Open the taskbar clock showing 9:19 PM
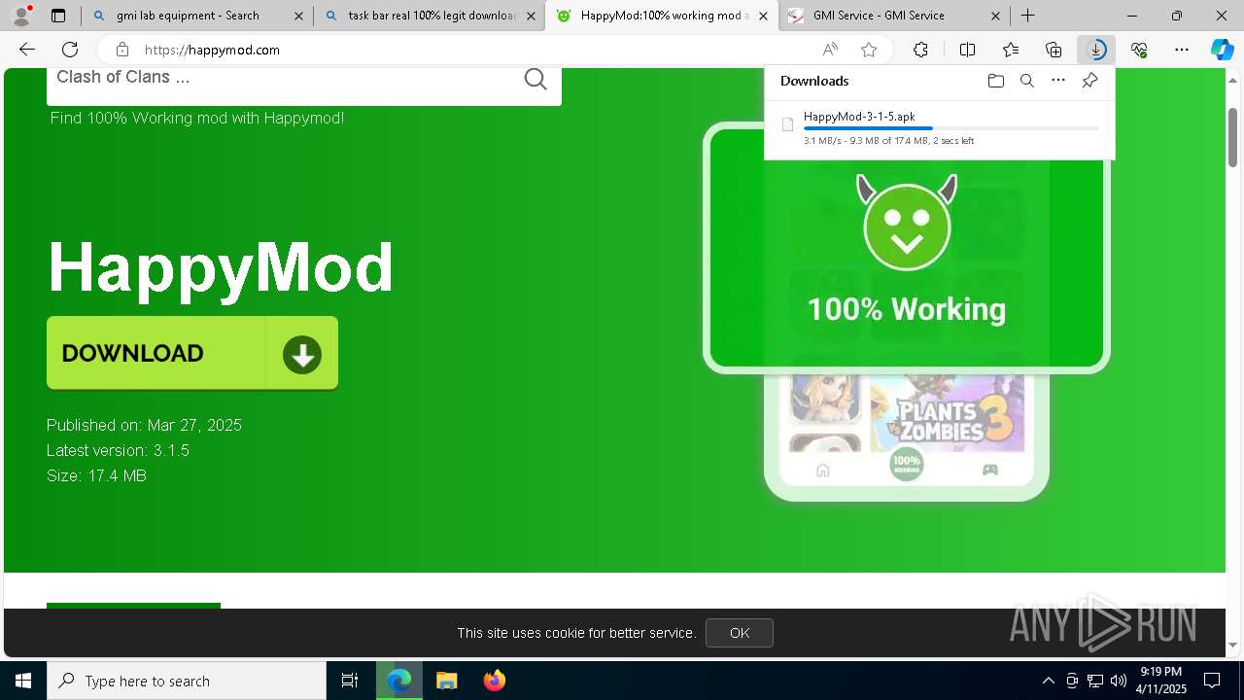The height and width of the screenshot is (700, 1244). [1161, 681]
